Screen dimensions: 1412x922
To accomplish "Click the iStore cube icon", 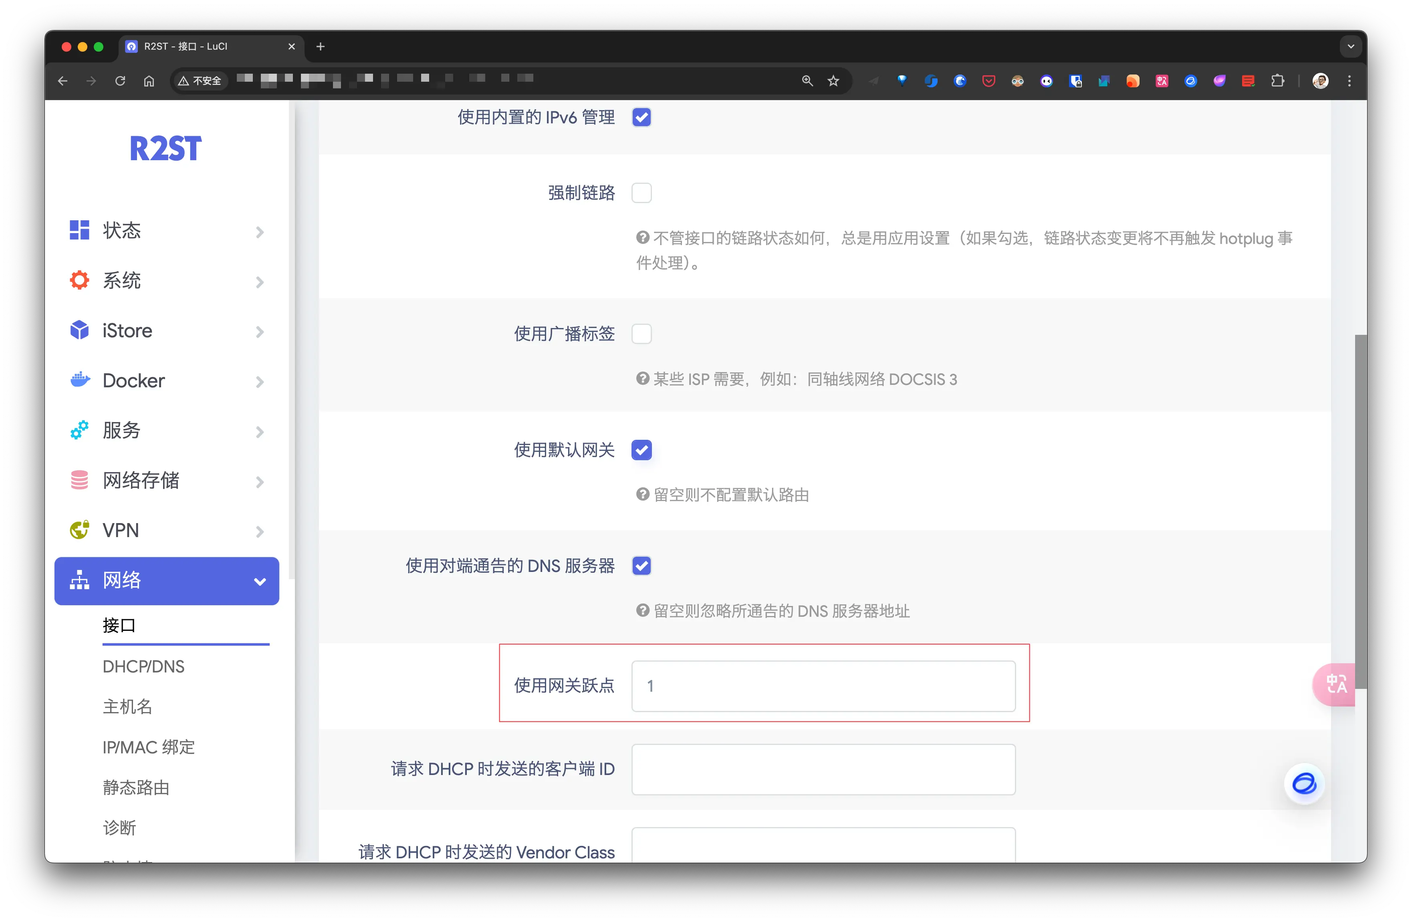I will point(79,330).
